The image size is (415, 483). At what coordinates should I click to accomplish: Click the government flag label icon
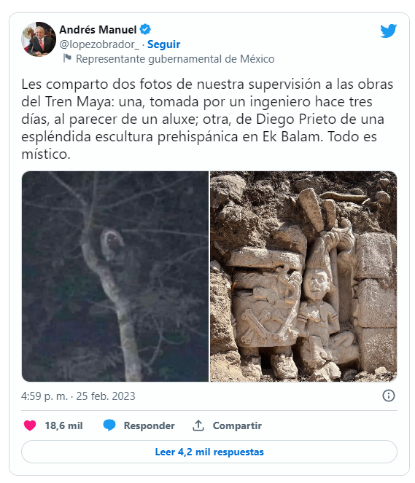[x=67, y=58]
